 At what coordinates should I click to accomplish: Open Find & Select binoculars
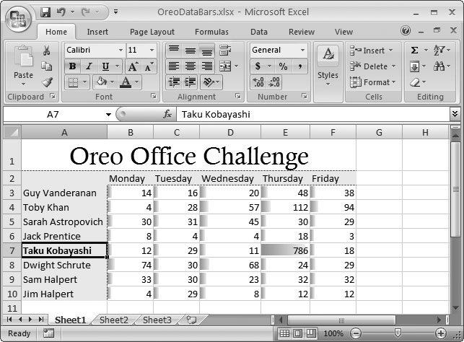pyautogui.click(x=439, y=66)
